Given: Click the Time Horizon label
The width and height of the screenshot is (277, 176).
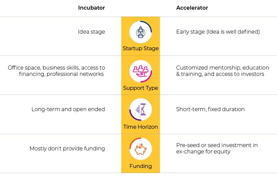Looking at the screenshot, I should (141, 127).
